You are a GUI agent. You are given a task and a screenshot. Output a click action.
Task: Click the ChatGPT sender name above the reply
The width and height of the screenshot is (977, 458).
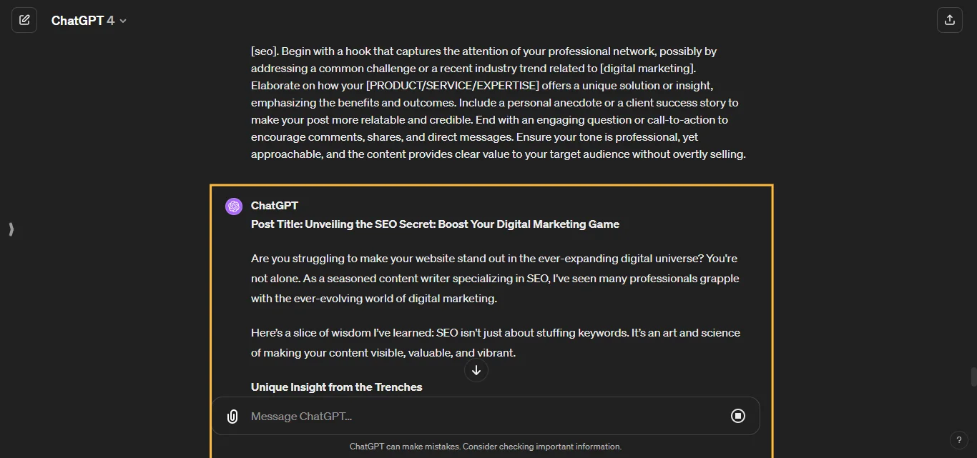coord(275,206)
